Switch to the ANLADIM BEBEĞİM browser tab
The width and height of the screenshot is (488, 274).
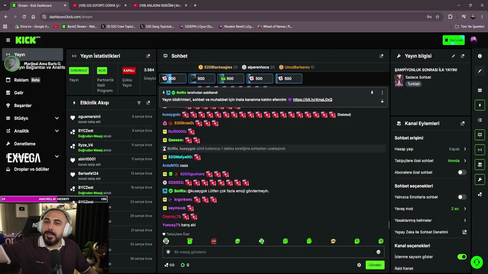[160, 5]
